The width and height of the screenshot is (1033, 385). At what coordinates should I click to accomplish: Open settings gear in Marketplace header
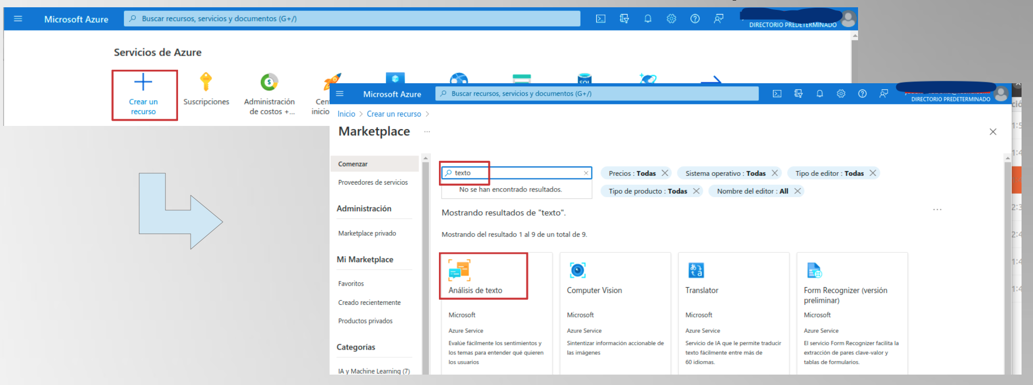841,94
